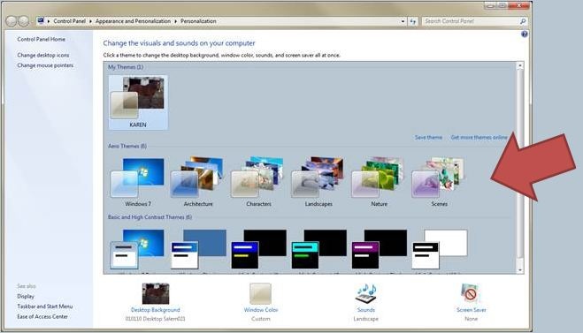Select the KAREN theme thumbnail
Viewport: 583px width, 333px height.
(138, 102)
